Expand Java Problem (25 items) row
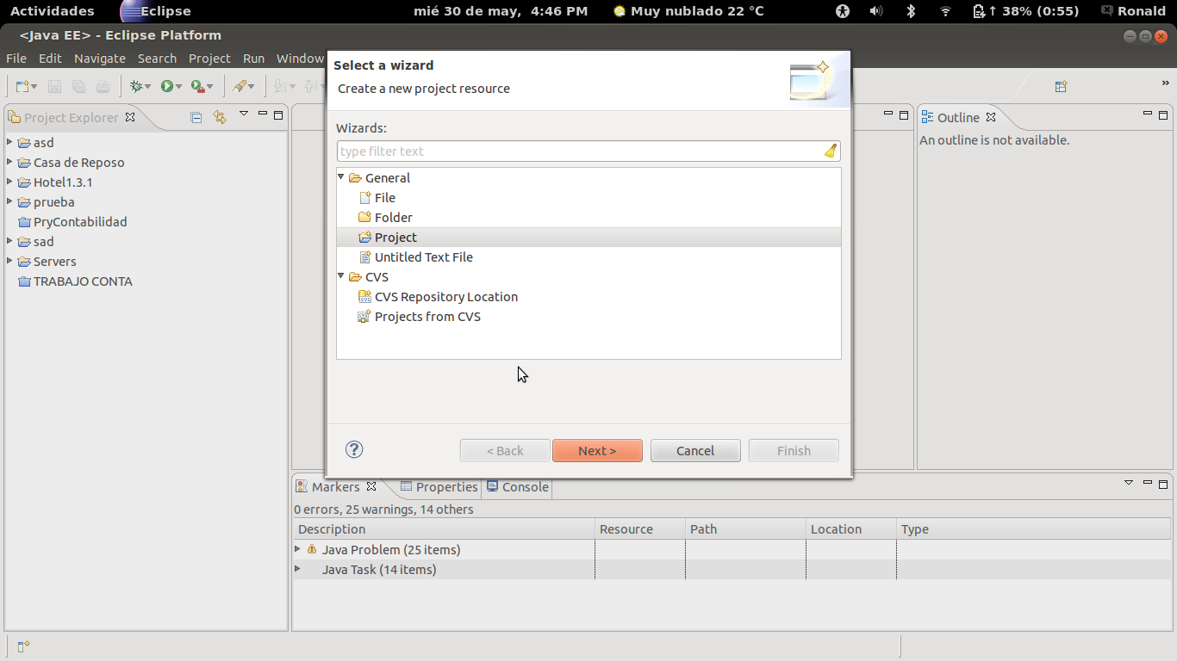Image resolution: width=1177 pixels, height=661 pixels. click(x=298, y=549)
